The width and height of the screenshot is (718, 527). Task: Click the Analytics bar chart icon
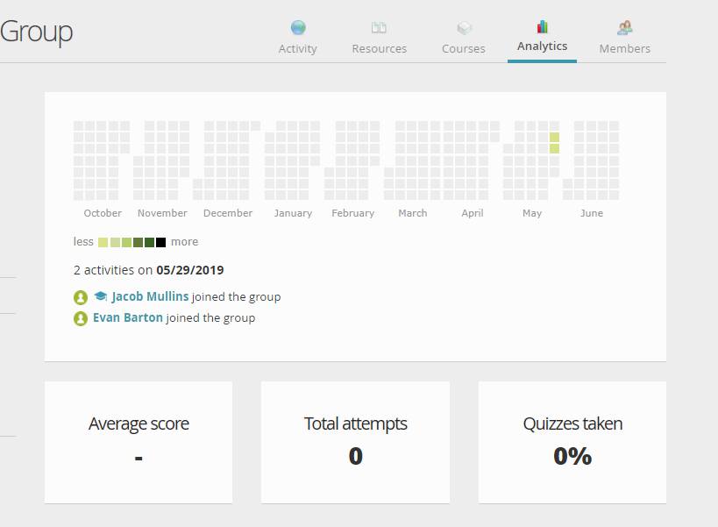pyautogui.click(x=542, y=27)
